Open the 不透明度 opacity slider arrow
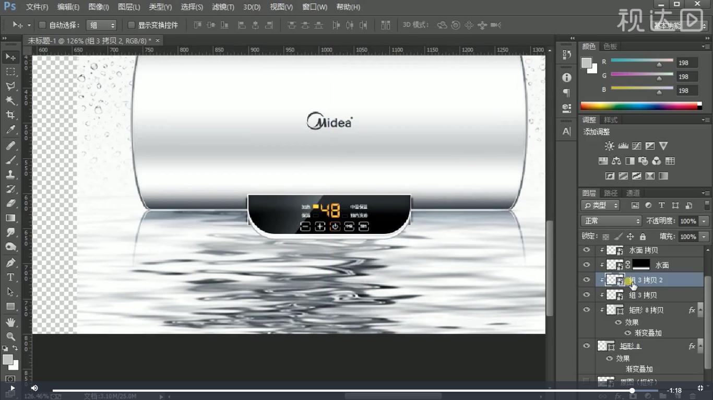This screenshot has width=713, height=400. [x=704, y=221]
